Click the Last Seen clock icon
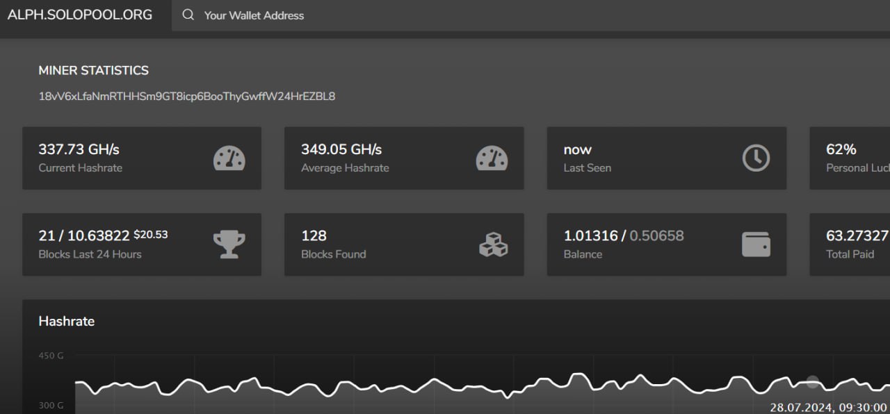 [x=756, y=159]
